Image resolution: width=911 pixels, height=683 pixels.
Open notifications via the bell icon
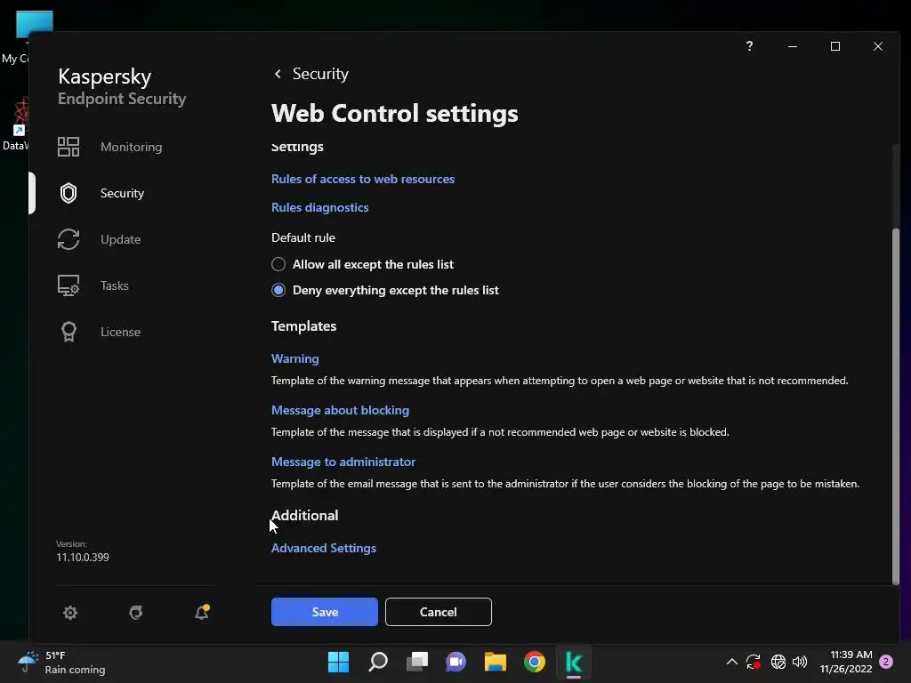click(x=202, y=612)
